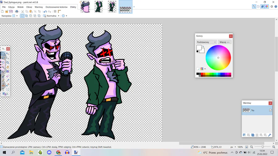
Task: Select the Recolor tool
Action: click(8, 85)
